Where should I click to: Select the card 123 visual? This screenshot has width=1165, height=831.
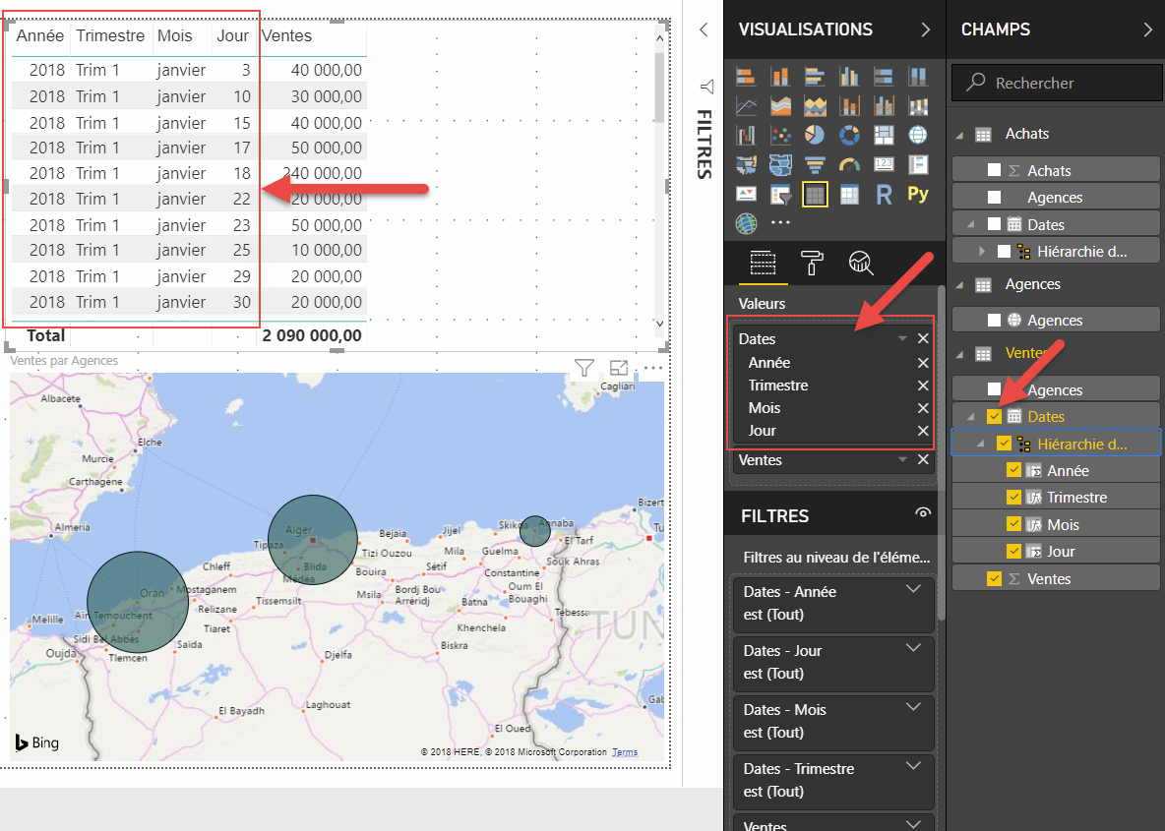click(x=884, y=165)
